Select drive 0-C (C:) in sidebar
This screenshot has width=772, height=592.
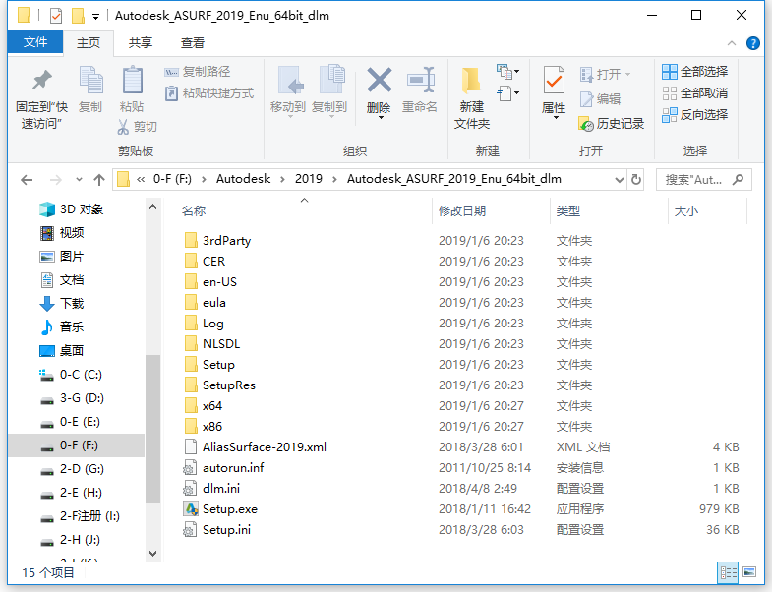(71, 375)
